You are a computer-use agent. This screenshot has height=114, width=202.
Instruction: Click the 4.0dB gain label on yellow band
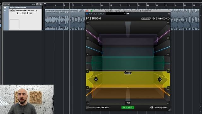pos(128,73)
